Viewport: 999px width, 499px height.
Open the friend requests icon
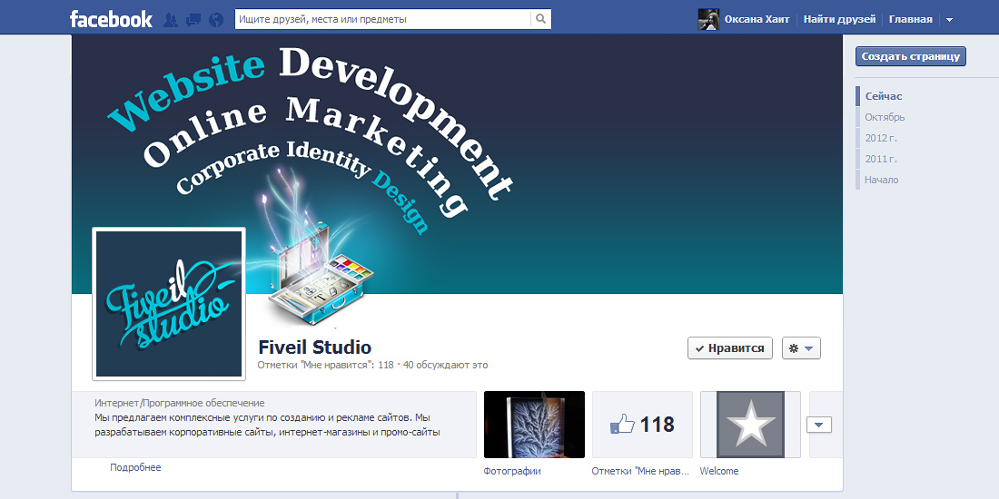tap(170, 20)
